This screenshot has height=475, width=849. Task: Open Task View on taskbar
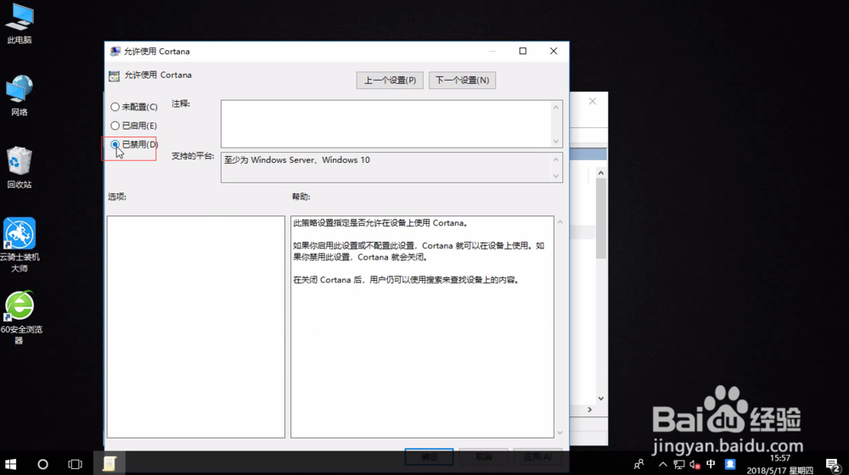[75, 464]
